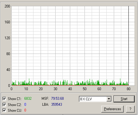Click the 80 label on the horizontal axis
Viewport: 138px width, 115px height.
pos(128,89)
